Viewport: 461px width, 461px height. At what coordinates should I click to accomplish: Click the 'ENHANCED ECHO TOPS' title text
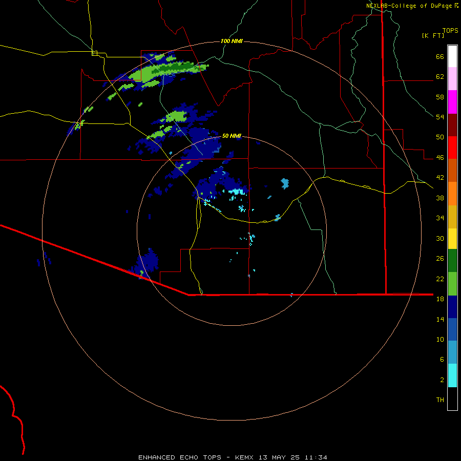(x=180, y=457)
